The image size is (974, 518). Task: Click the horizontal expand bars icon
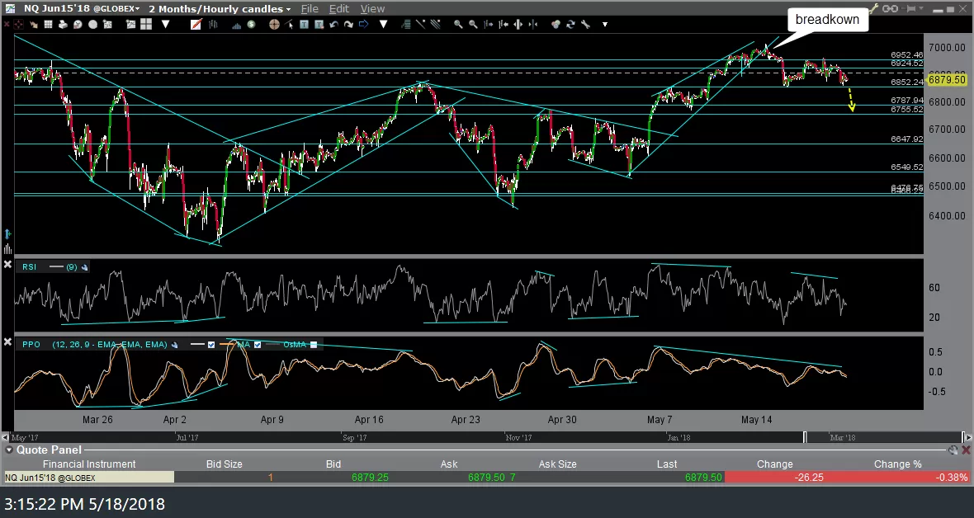pyautogui.click(x=518, y=24)
